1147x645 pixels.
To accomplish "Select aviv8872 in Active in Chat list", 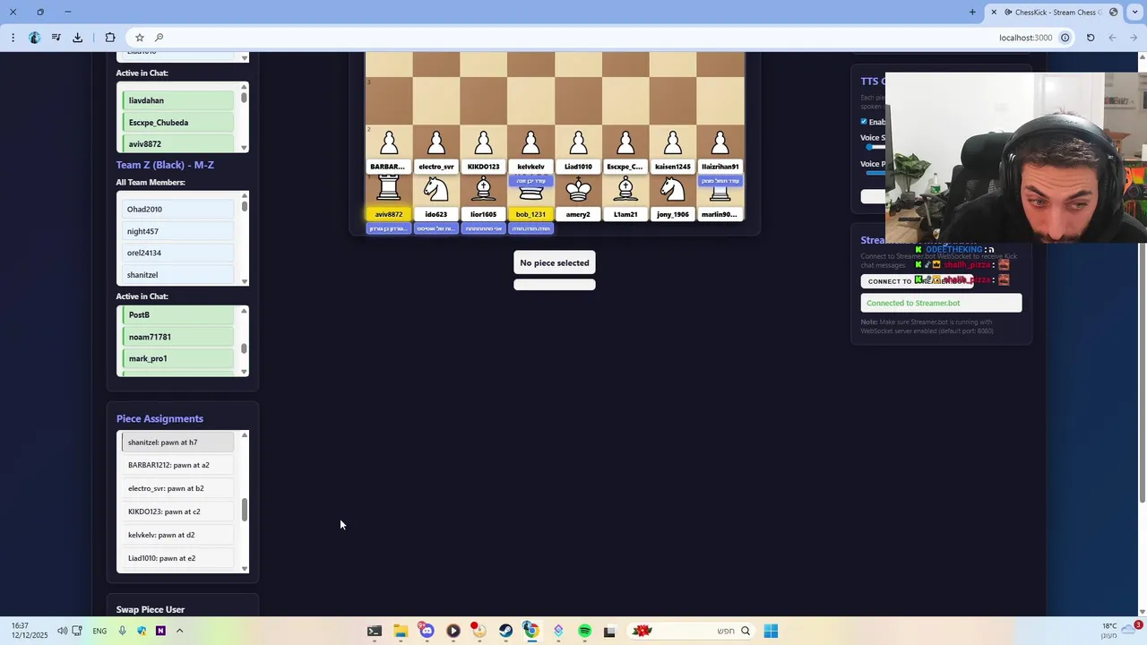I will [177, 143].
